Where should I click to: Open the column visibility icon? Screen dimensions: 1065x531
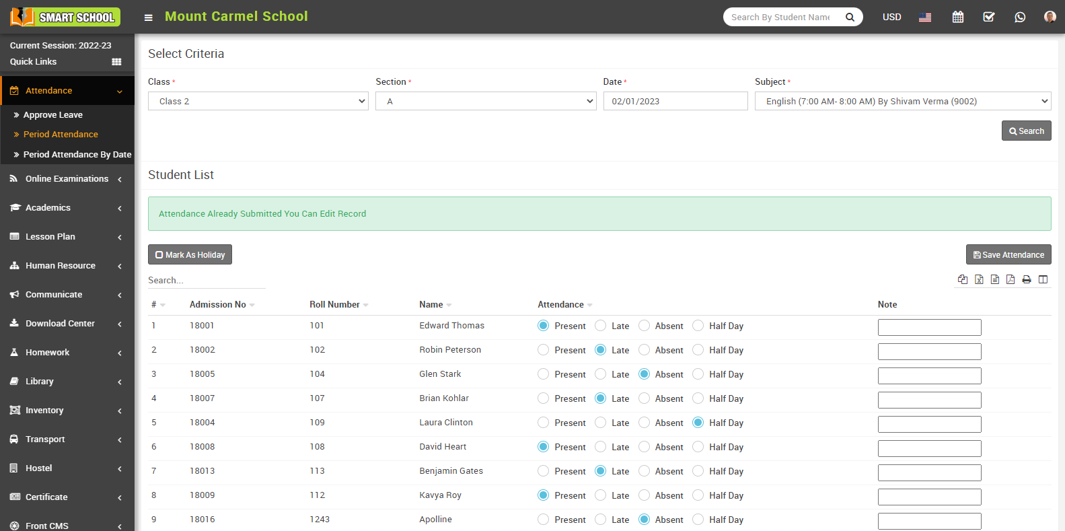[1043, 279]
